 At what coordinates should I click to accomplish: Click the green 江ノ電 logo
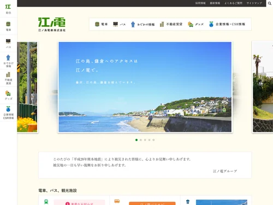click(x=52, y=25)
